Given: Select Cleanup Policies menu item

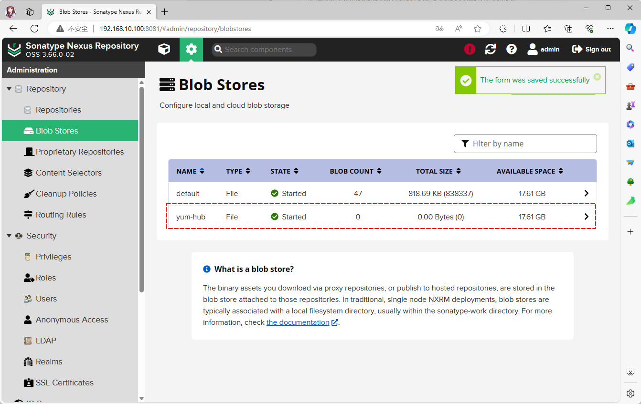Looking at the screenshot, I should pyautogui.click(x=66, y=194).
